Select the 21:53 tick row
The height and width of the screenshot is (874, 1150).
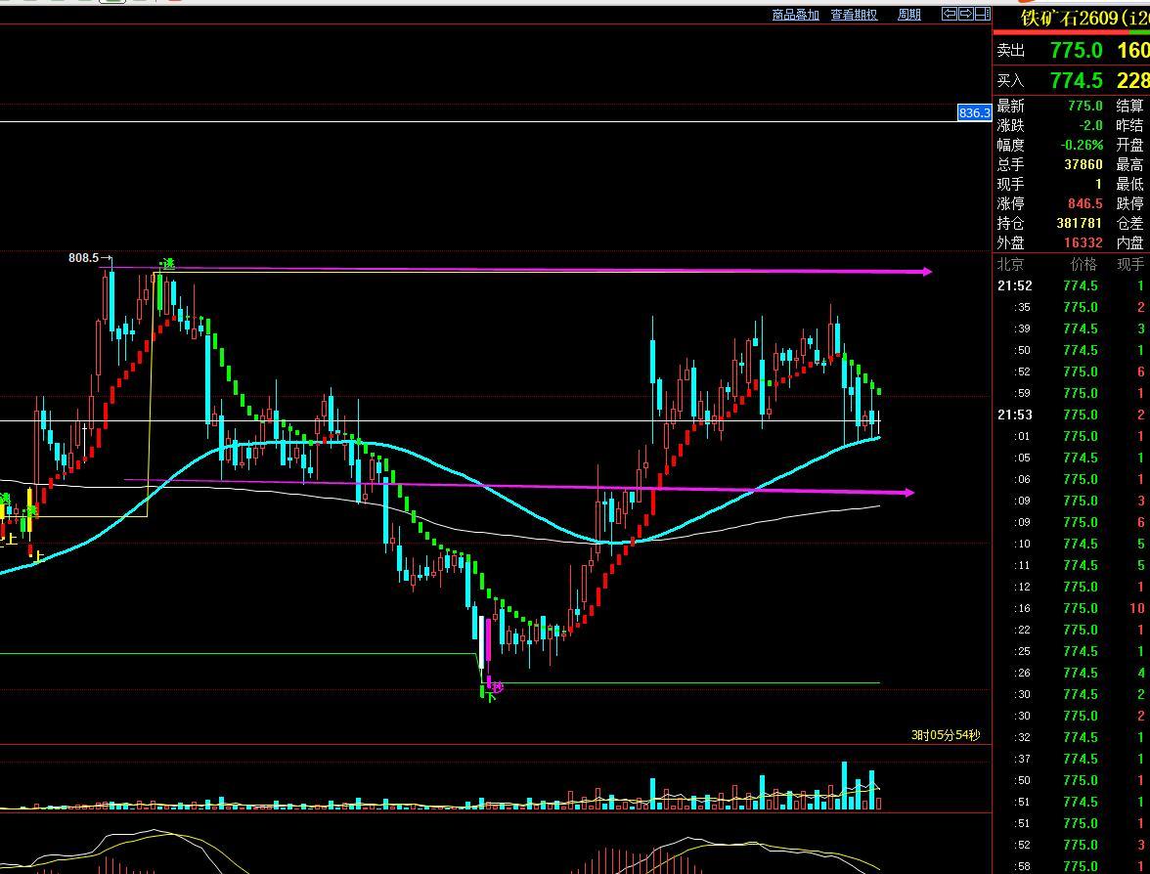pyautogui.click(x=1071, y=415)
